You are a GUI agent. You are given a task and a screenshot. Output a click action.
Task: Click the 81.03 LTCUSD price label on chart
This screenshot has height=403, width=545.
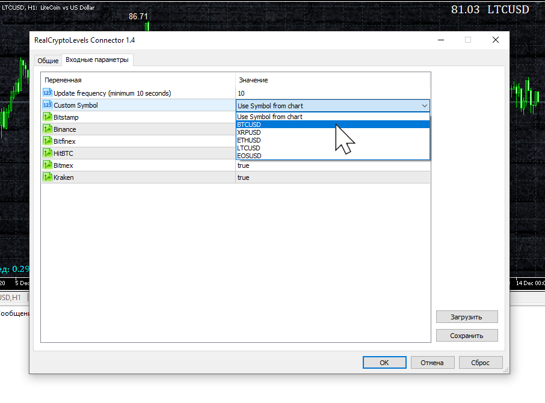click(x=490, y=10)
